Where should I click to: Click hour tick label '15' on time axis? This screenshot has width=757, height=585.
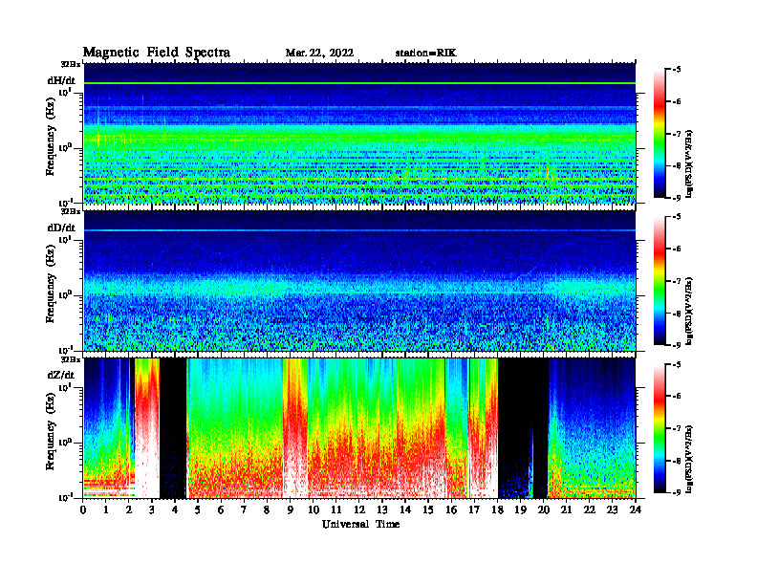[428, 510]
